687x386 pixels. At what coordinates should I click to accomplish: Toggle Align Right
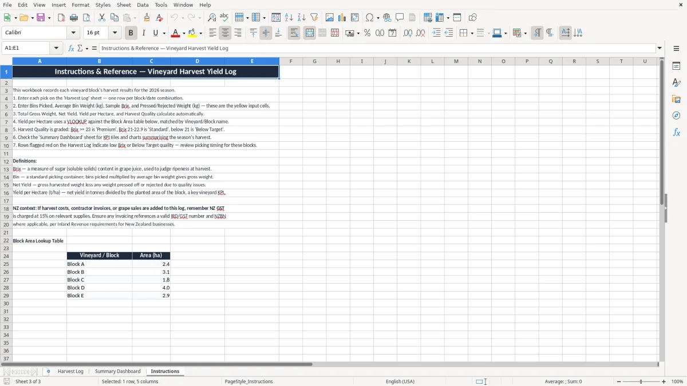(238, 33)
